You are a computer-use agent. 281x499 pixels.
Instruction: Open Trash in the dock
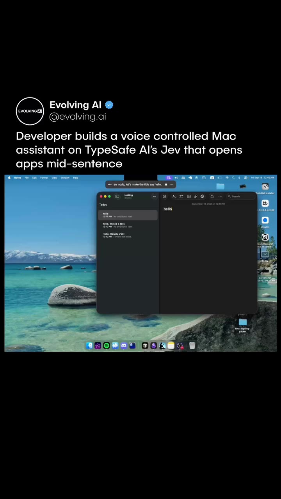pyautogui.click(x=192, y=345)
